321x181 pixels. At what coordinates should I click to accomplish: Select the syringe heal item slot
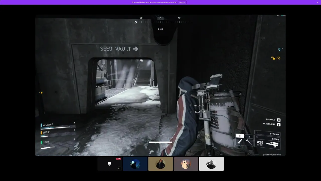tap(240, 140)
